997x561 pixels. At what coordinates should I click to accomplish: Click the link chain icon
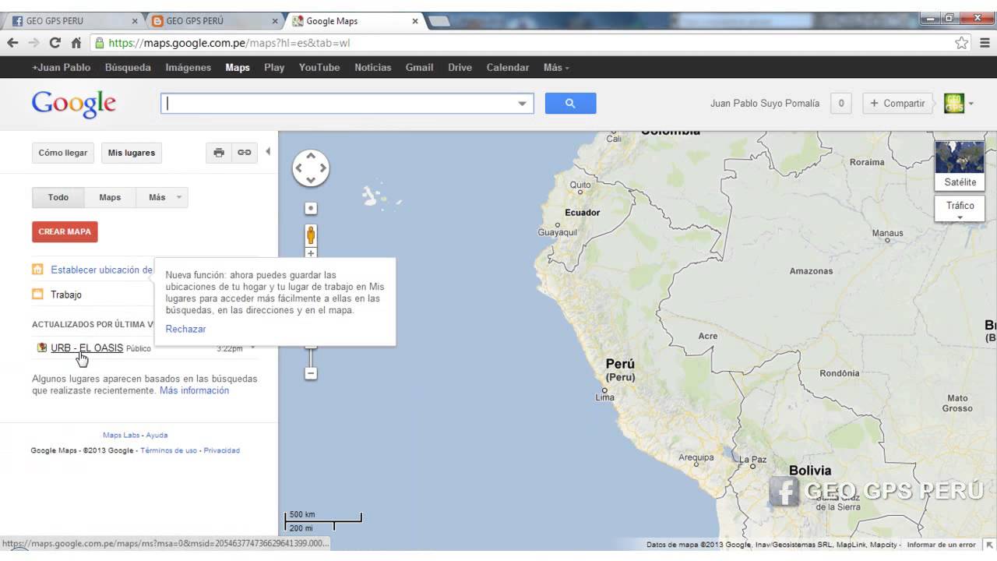click(245, 153)
